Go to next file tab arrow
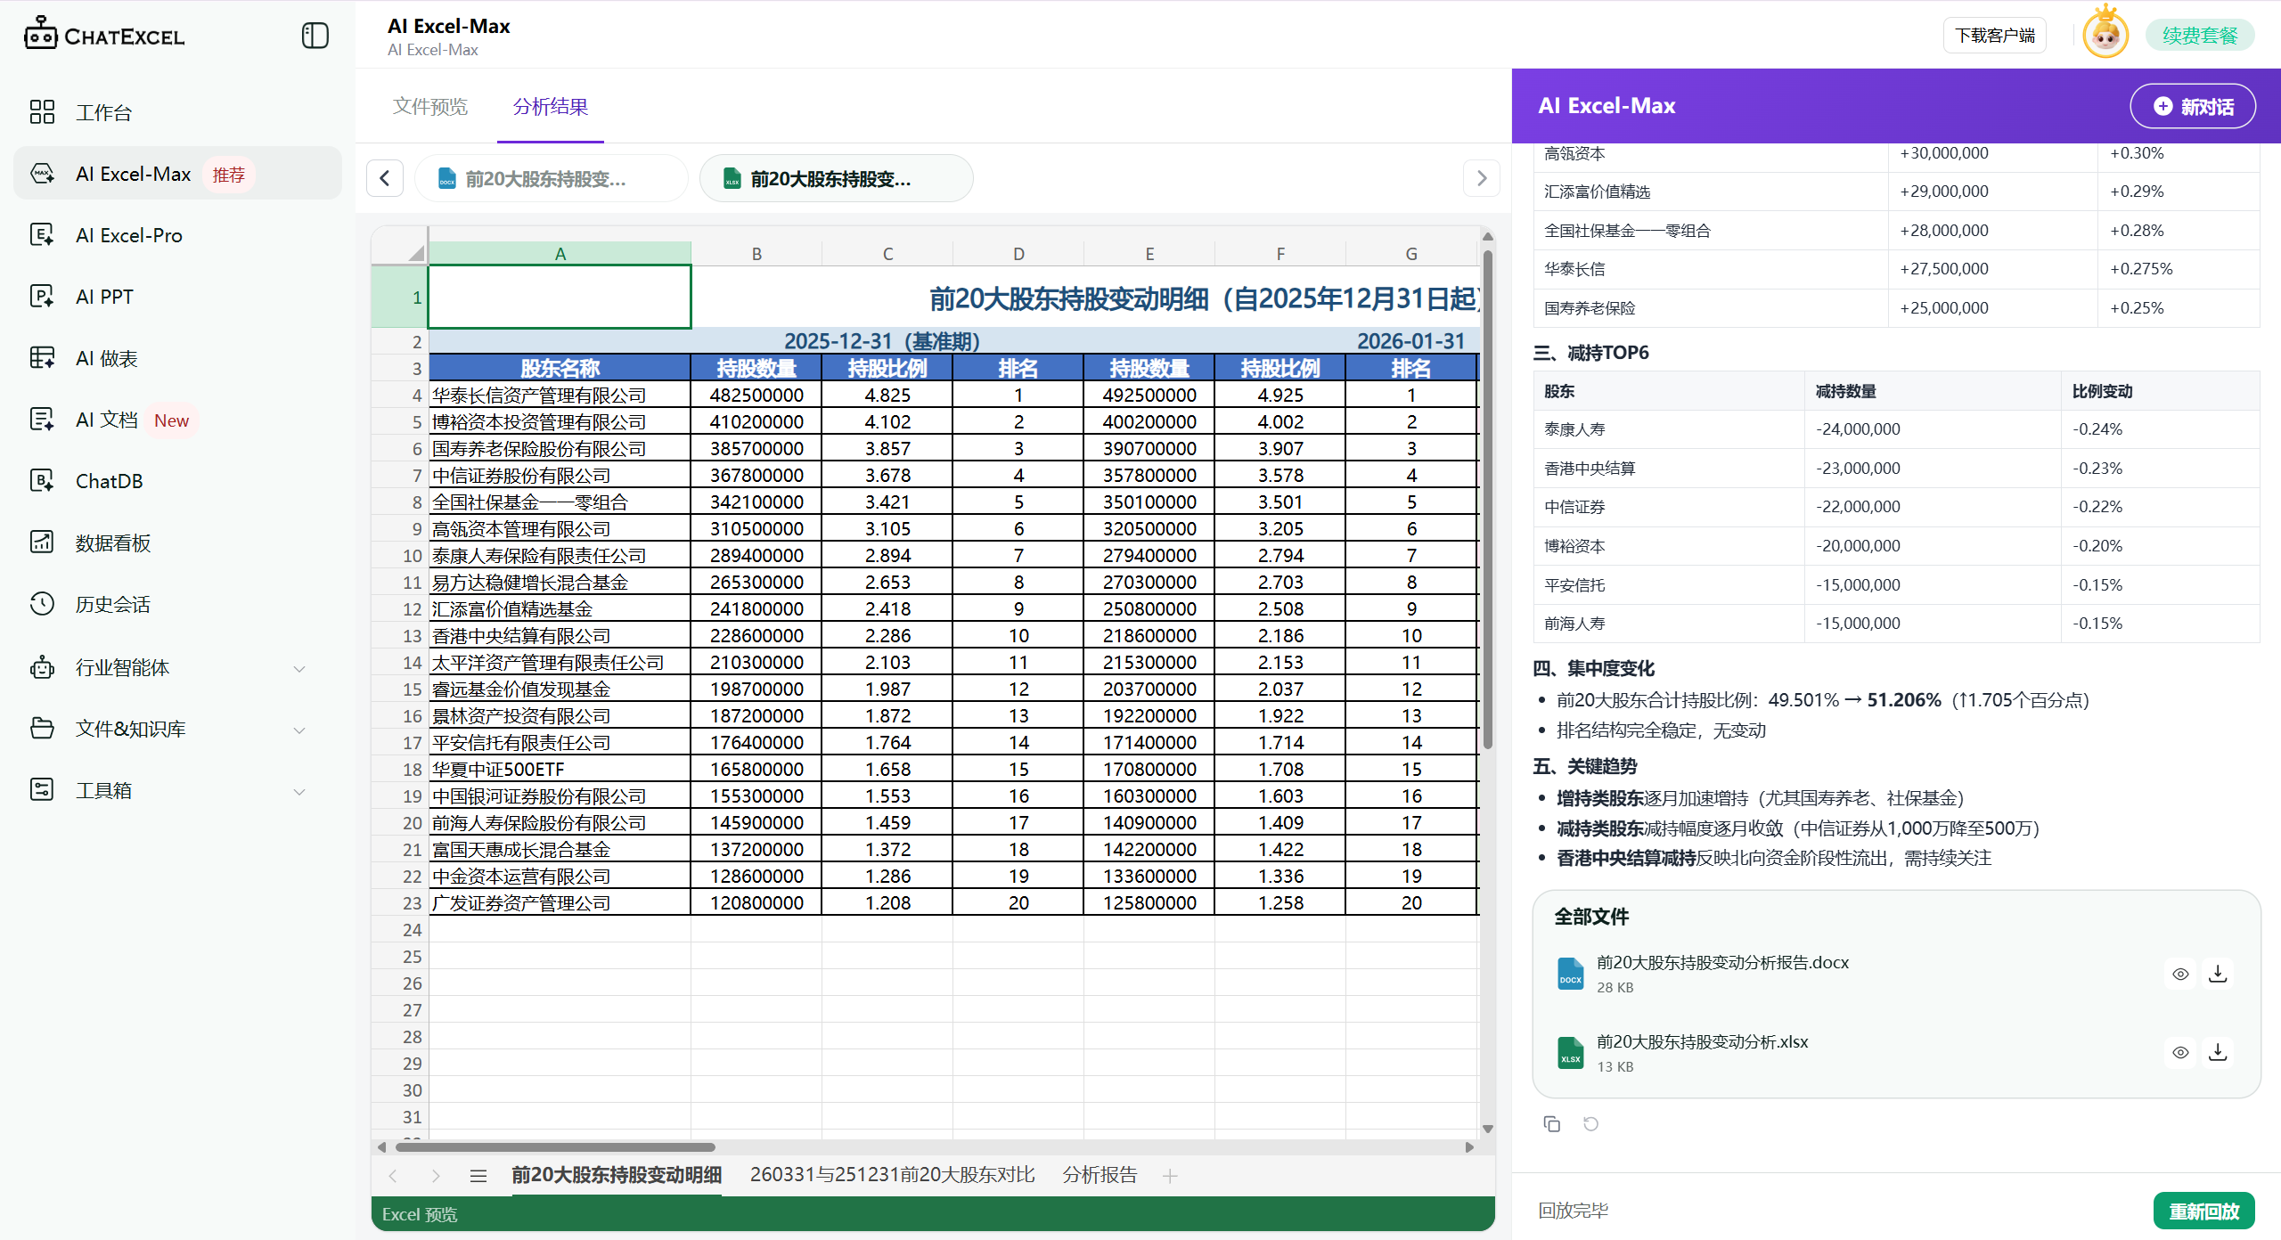Screen dimensions: 2281x1240 (x=1481, y=178)
